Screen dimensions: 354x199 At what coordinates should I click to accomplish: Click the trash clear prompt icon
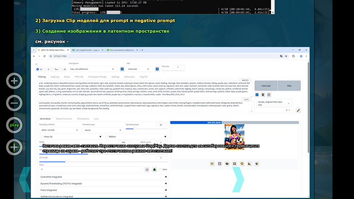[263, 95]
